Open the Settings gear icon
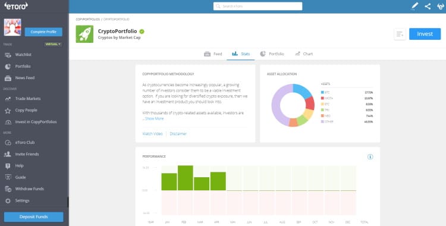 click(x=8, y=201)
